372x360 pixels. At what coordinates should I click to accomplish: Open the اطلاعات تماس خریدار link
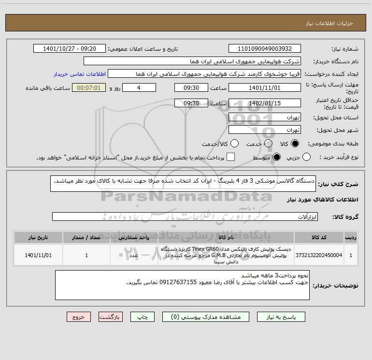click(x=80, y=74)
